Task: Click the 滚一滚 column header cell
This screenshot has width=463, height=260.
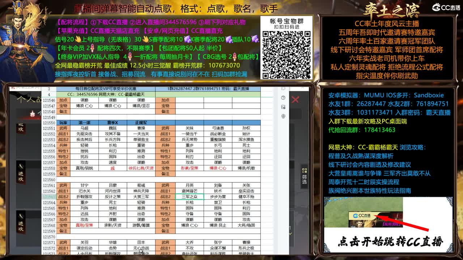Action: (84, 123)
